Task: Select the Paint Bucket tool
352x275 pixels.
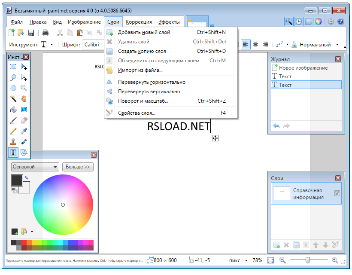Action: [13, 110]
